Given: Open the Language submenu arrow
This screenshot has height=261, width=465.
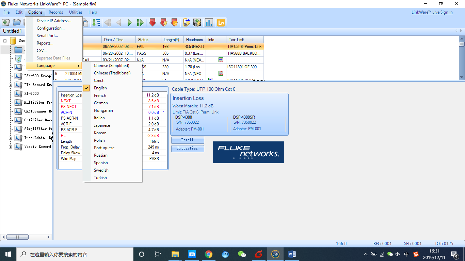Looking at the screenshot, I should (79, 66).
